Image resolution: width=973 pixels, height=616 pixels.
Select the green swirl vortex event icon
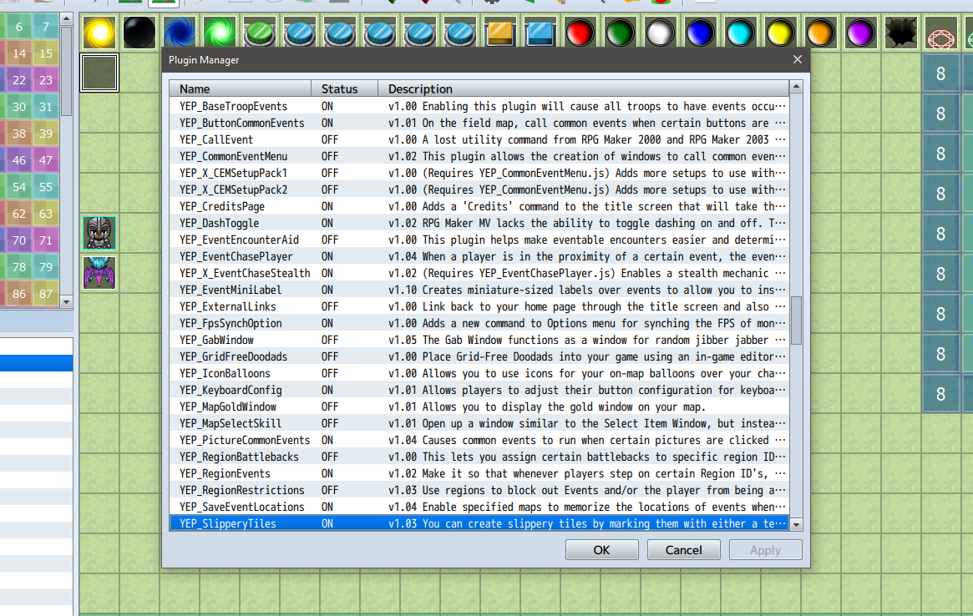220,33
